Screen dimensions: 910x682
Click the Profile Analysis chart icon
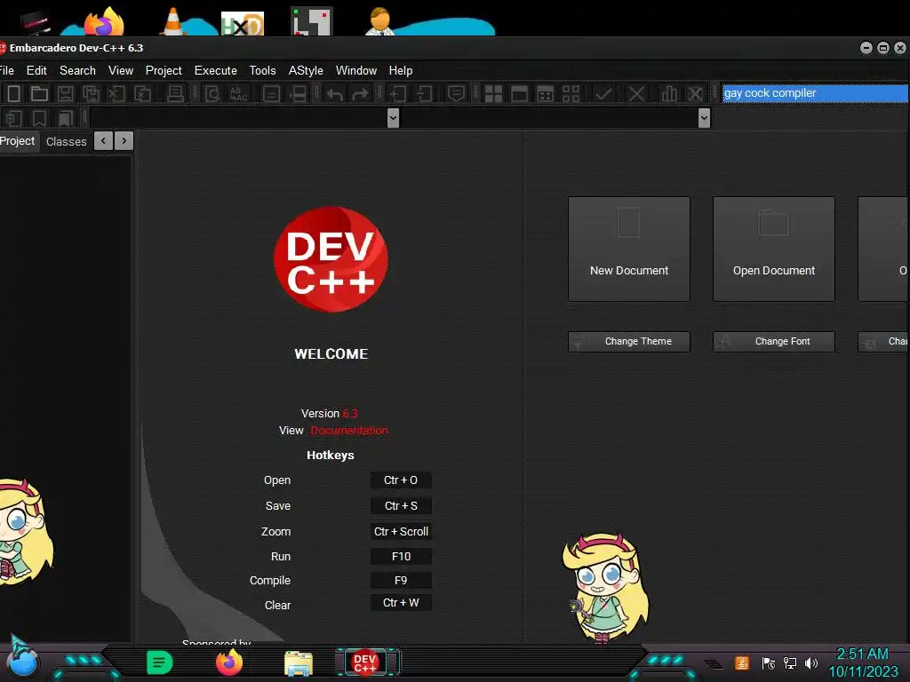point(669,93)
